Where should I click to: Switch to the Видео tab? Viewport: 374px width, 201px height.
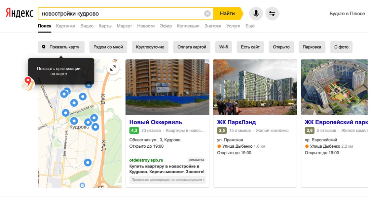87,26
